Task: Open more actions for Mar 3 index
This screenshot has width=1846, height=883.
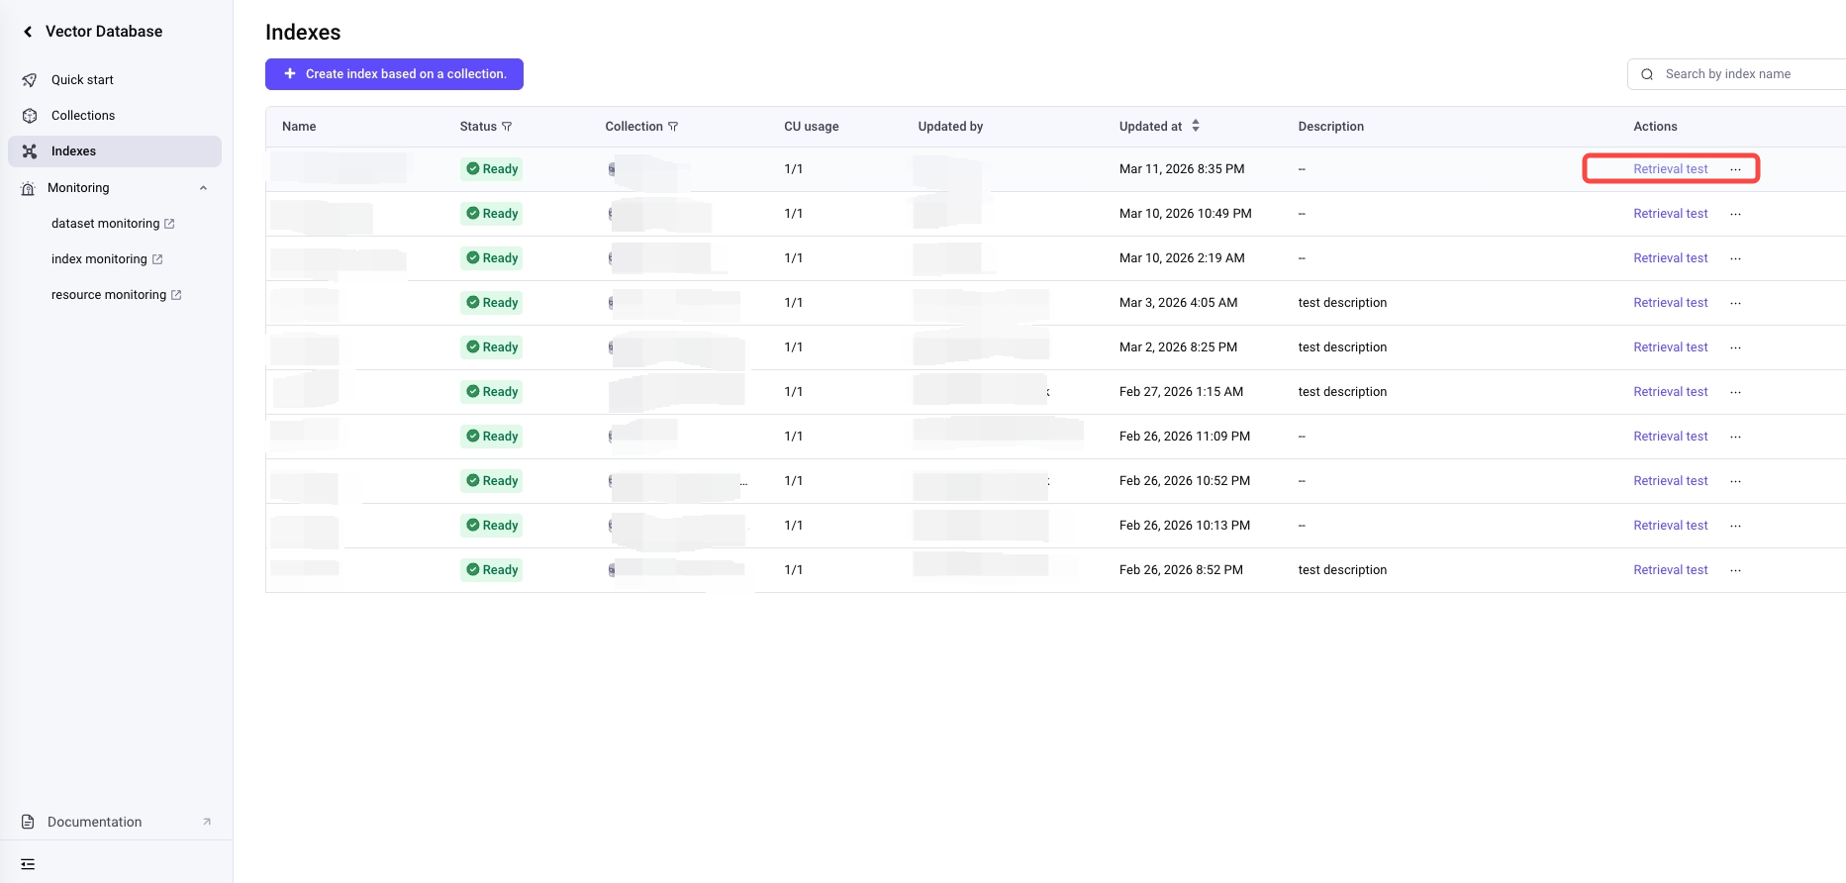Action: coord(1735,303)
